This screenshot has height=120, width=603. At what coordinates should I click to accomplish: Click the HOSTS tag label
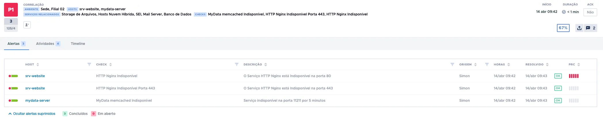tap(72, 9)
